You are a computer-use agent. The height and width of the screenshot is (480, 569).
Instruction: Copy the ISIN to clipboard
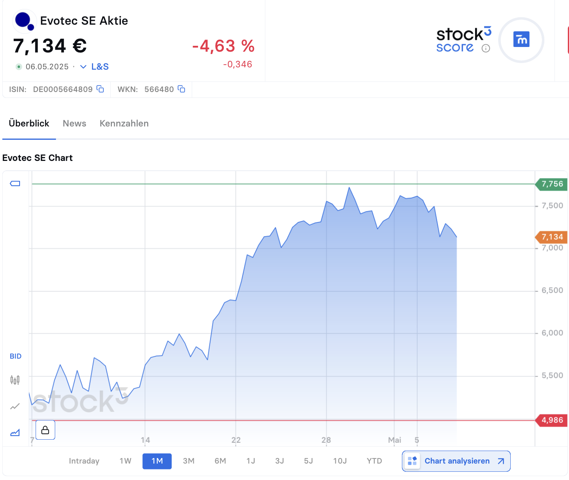101,89
